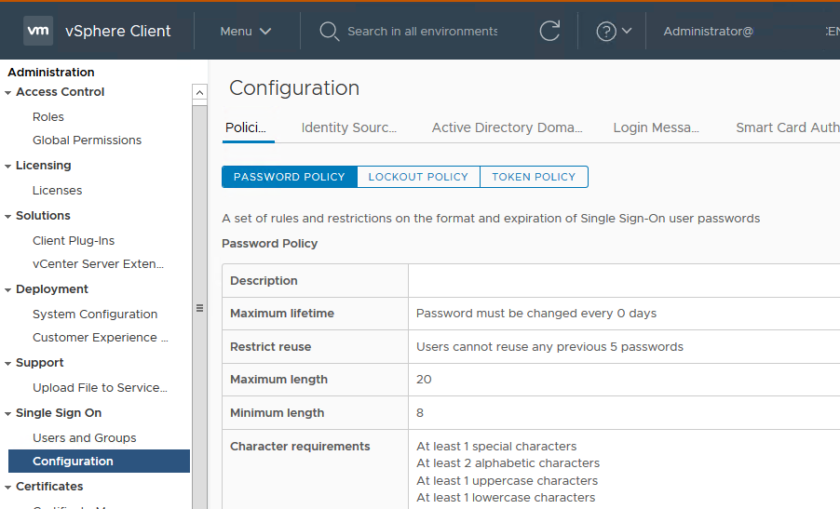Viewport: 840px width, 509px height.
Task: Click 'At least 1 lowercase characters' text
Action: click(x=506, y=497)
